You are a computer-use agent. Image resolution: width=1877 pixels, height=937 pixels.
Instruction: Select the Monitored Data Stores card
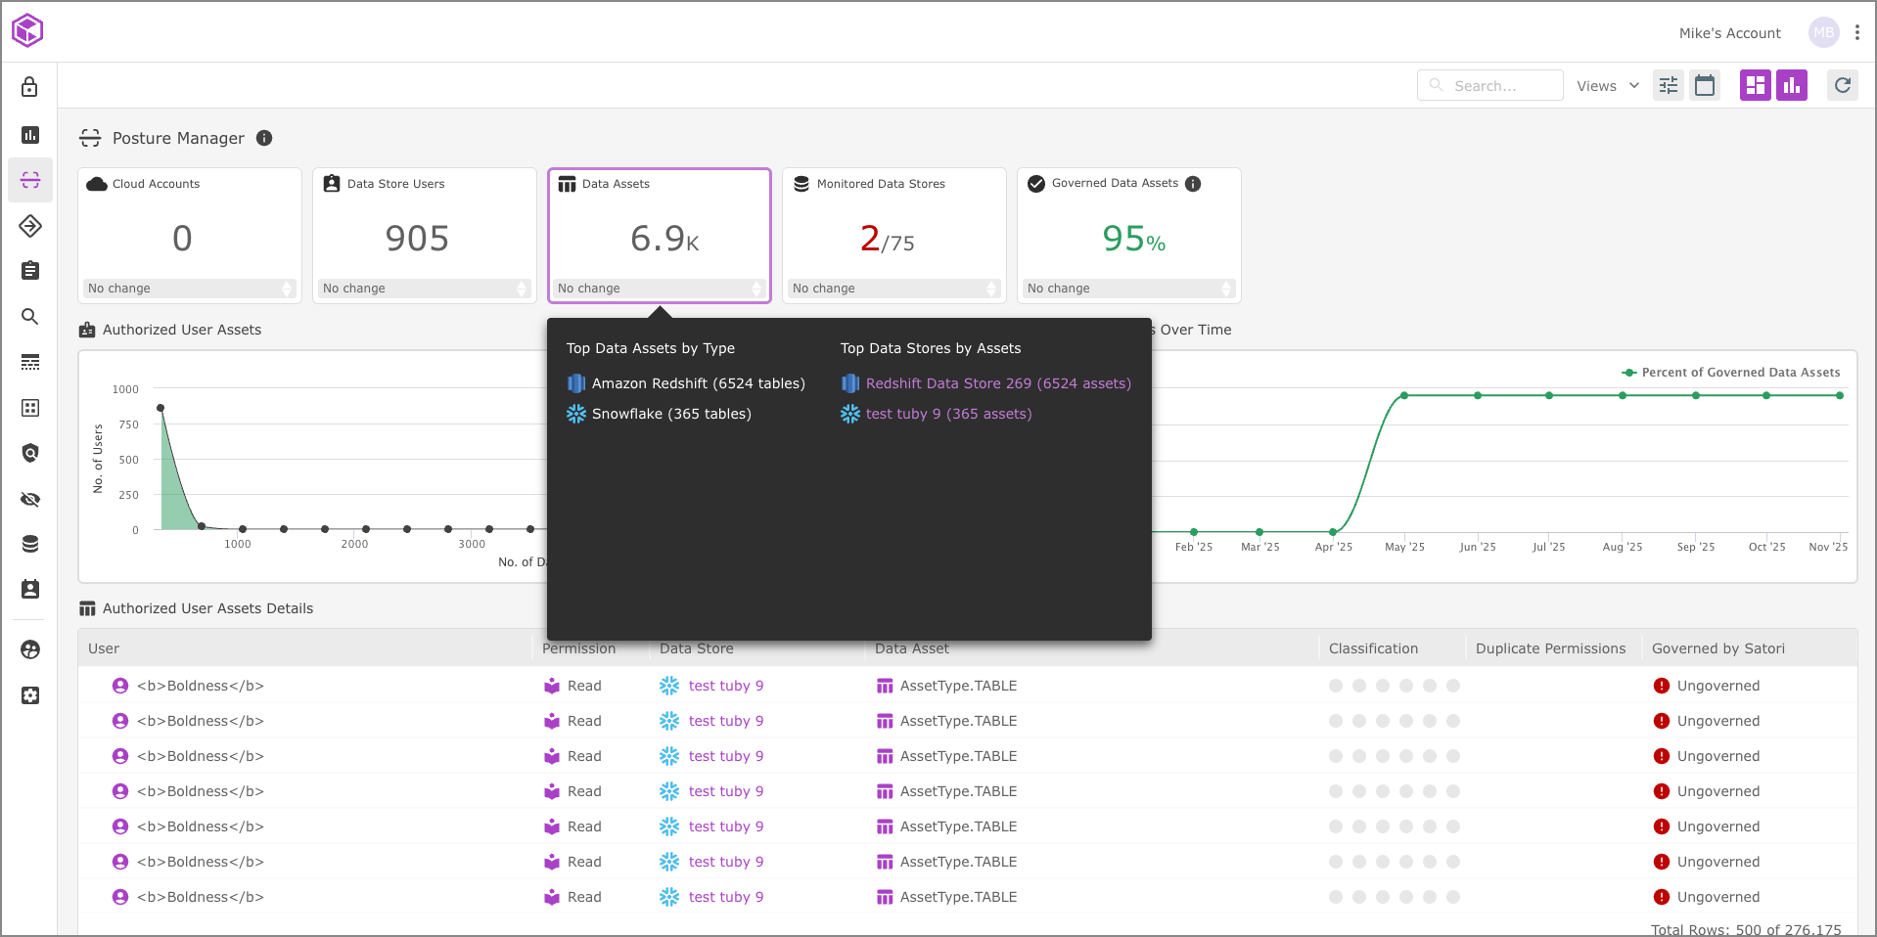893,235
